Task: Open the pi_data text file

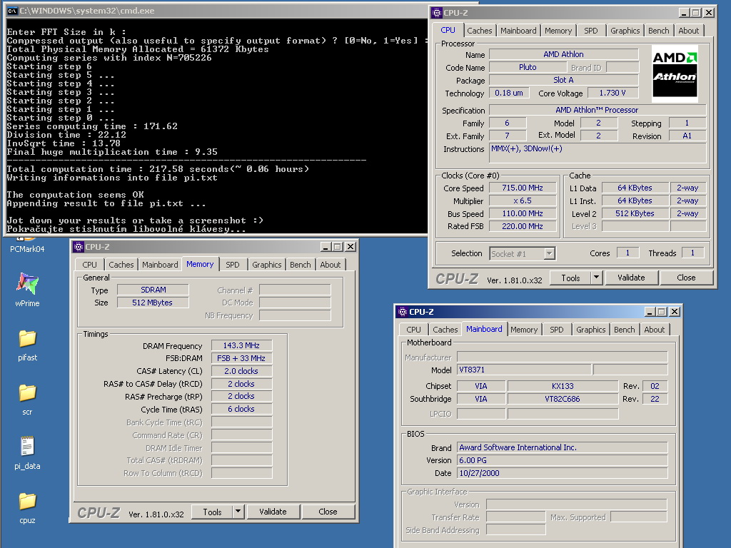Action: click(x=27, y=452)
